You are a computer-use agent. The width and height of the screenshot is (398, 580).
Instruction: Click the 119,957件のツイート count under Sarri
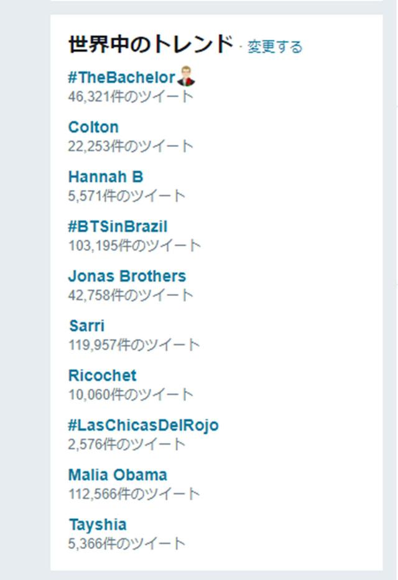[134, 345]
